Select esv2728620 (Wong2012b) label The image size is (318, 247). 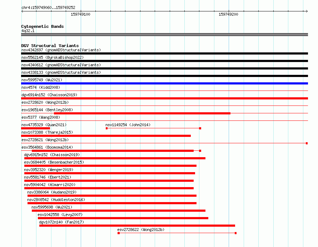tap(45, 102)
